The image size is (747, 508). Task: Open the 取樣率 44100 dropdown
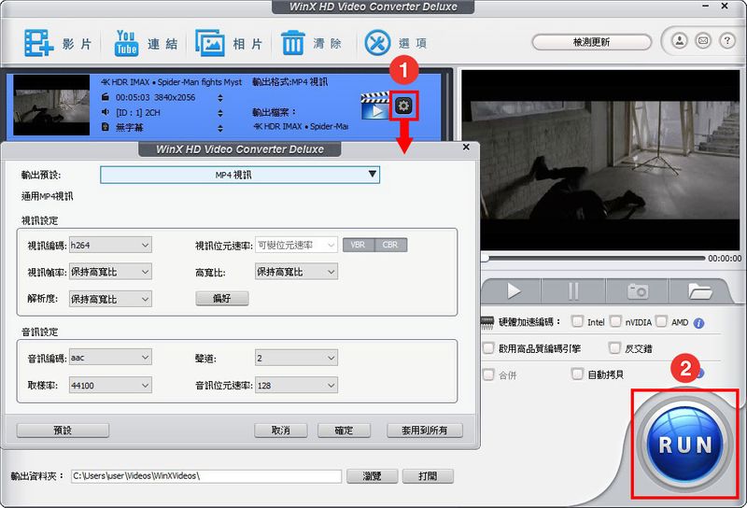tap(110, 385)
